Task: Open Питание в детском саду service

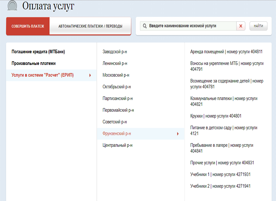Action: tap(224, 131)
